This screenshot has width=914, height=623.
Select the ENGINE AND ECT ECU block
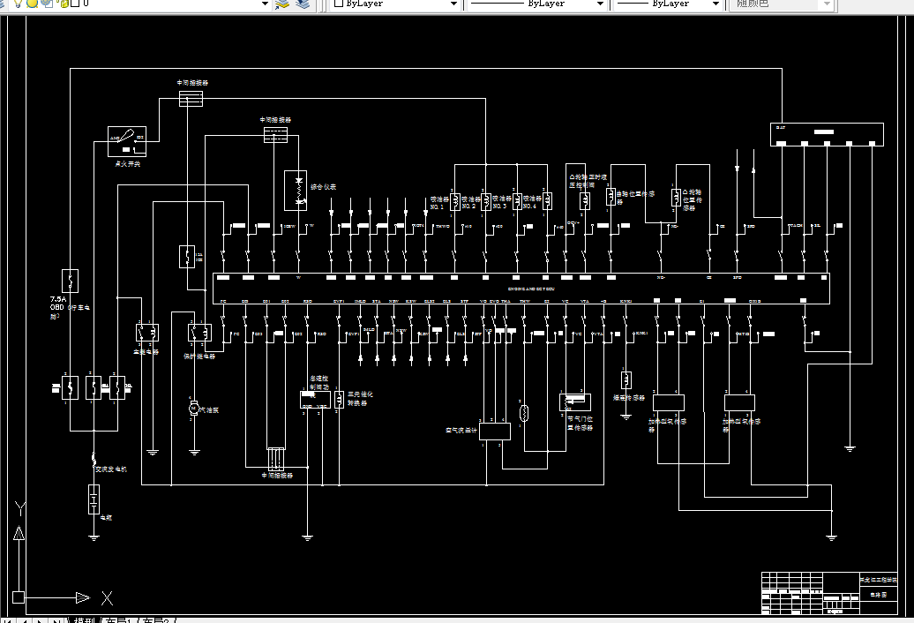521,289
